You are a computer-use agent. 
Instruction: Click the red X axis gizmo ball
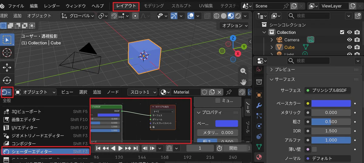(238, 54)
